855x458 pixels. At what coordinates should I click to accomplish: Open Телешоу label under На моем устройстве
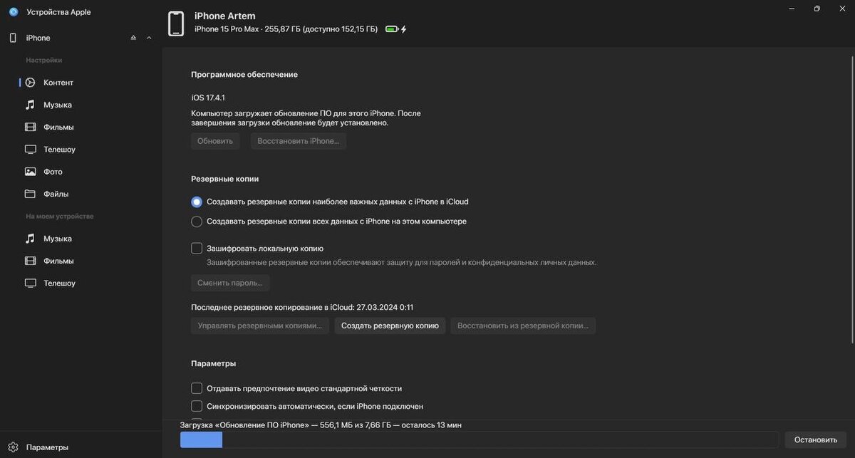pos(59,283)
